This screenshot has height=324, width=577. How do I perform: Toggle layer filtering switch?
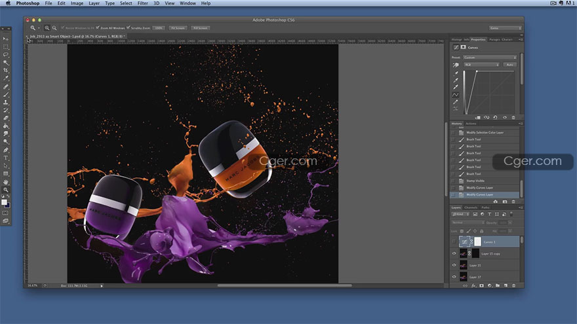click(x=511, y=214)
